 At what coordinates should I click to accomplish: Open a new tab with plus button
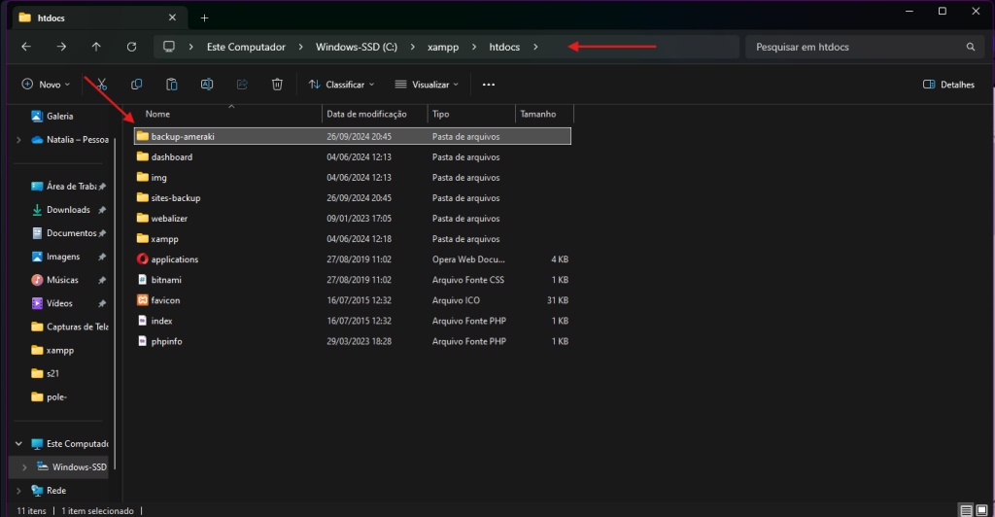204,17
